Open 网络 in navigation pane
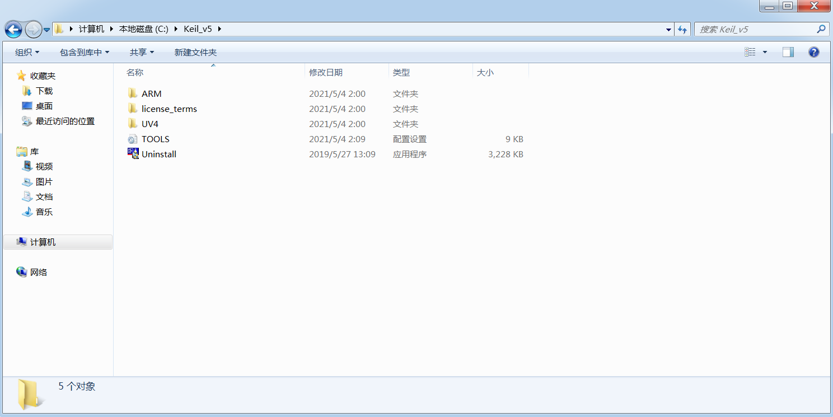Screen dimensions: 833x417 (x=39, y=273)
